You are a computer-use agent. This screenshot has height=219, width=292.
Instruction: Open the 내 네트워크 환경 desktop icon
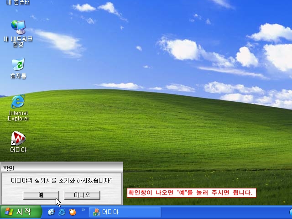[x=18, y=33]
